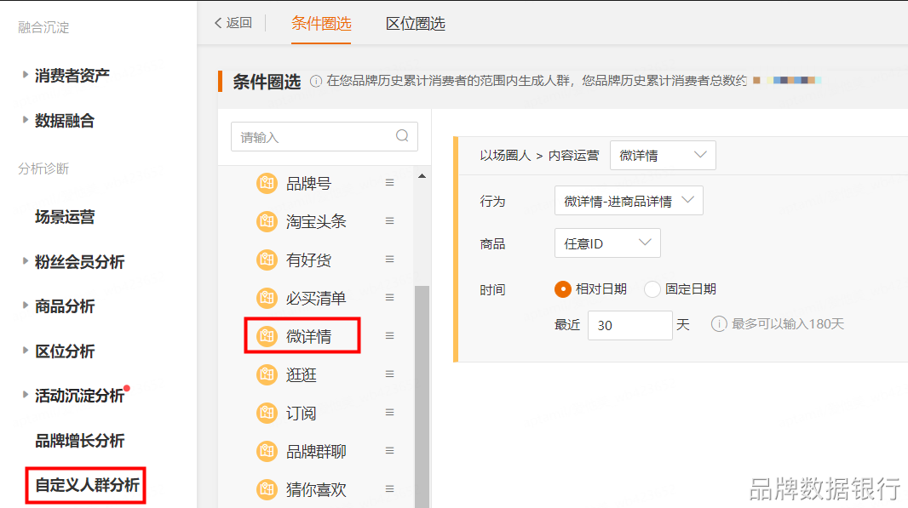Click the 逛逛 orange map icon

point(267,374)
